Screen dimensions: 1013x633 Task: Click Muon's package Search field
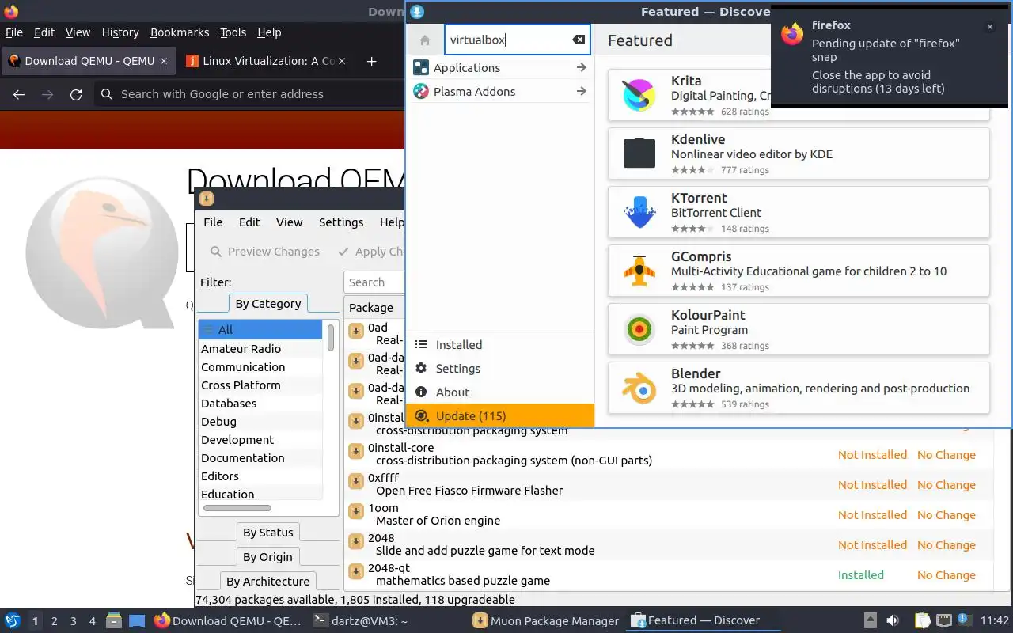(x=374, y=282)
